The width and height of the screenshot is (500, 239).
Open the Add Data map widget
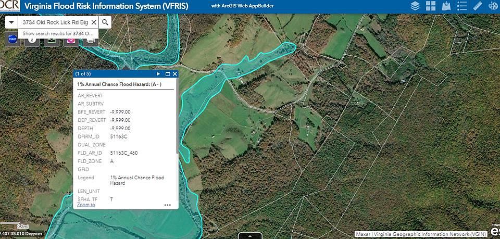coord(446,6)
